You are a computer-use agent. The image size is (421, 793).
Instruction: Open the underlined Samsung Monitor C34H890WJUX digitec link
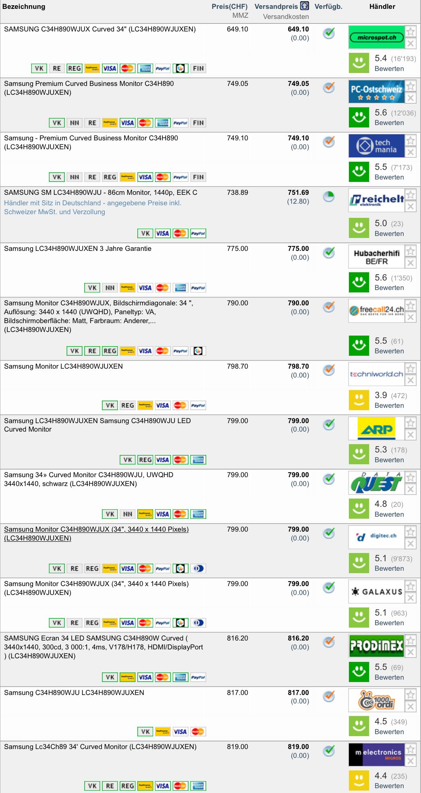pos(96,529)
